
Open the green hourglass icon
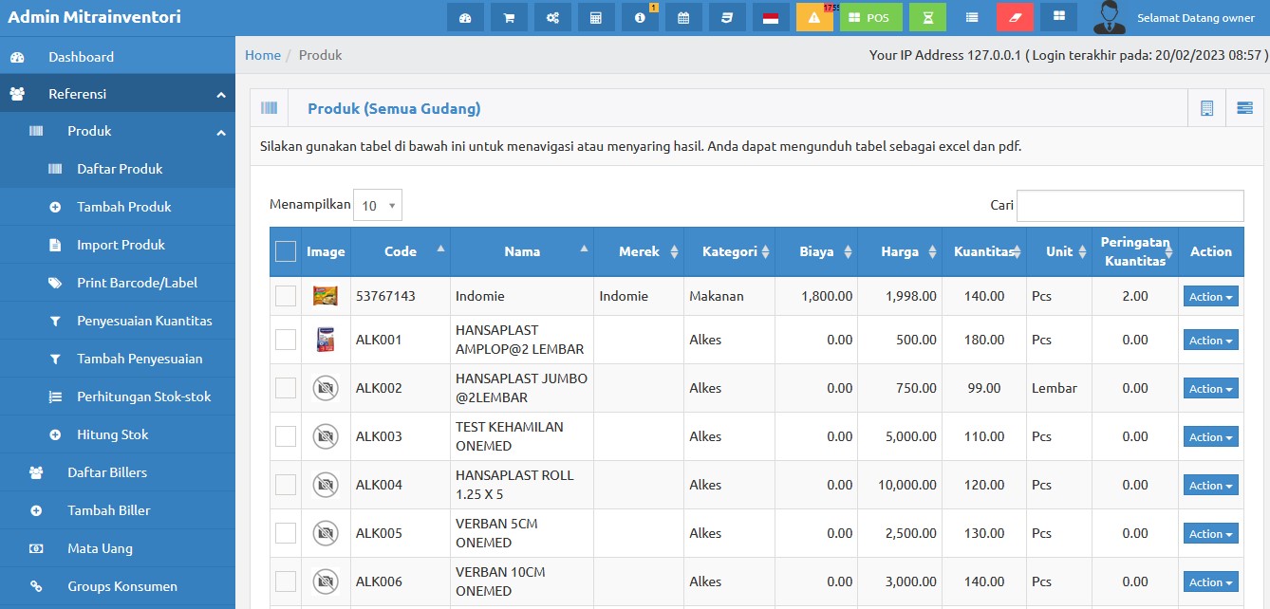(927, 16)
